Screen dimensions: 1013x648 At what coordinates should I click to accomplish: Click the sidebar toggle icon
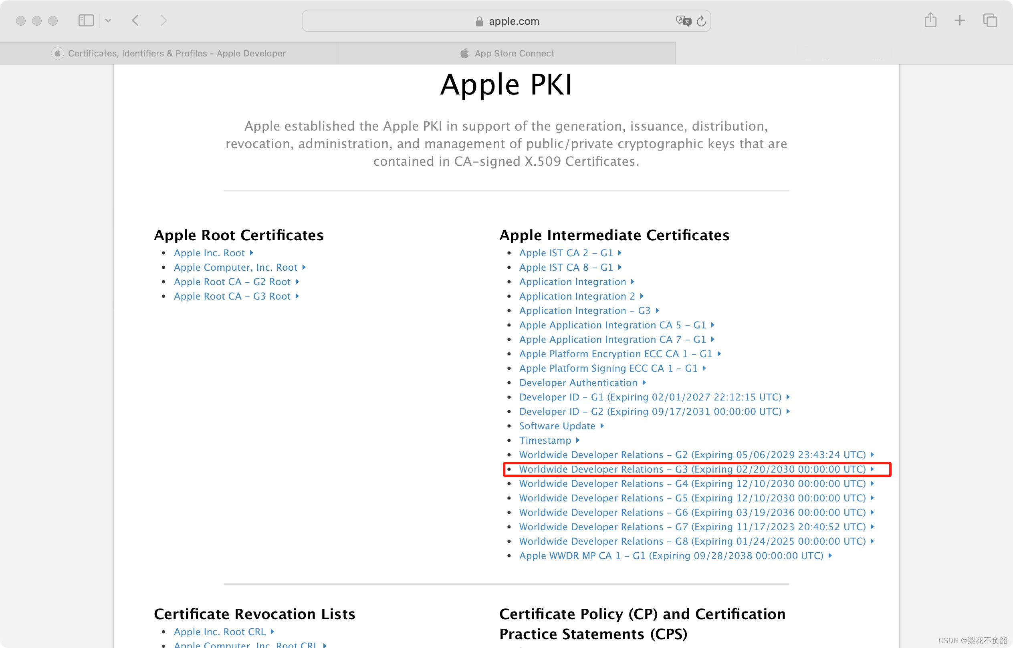[x=86, y=20]
